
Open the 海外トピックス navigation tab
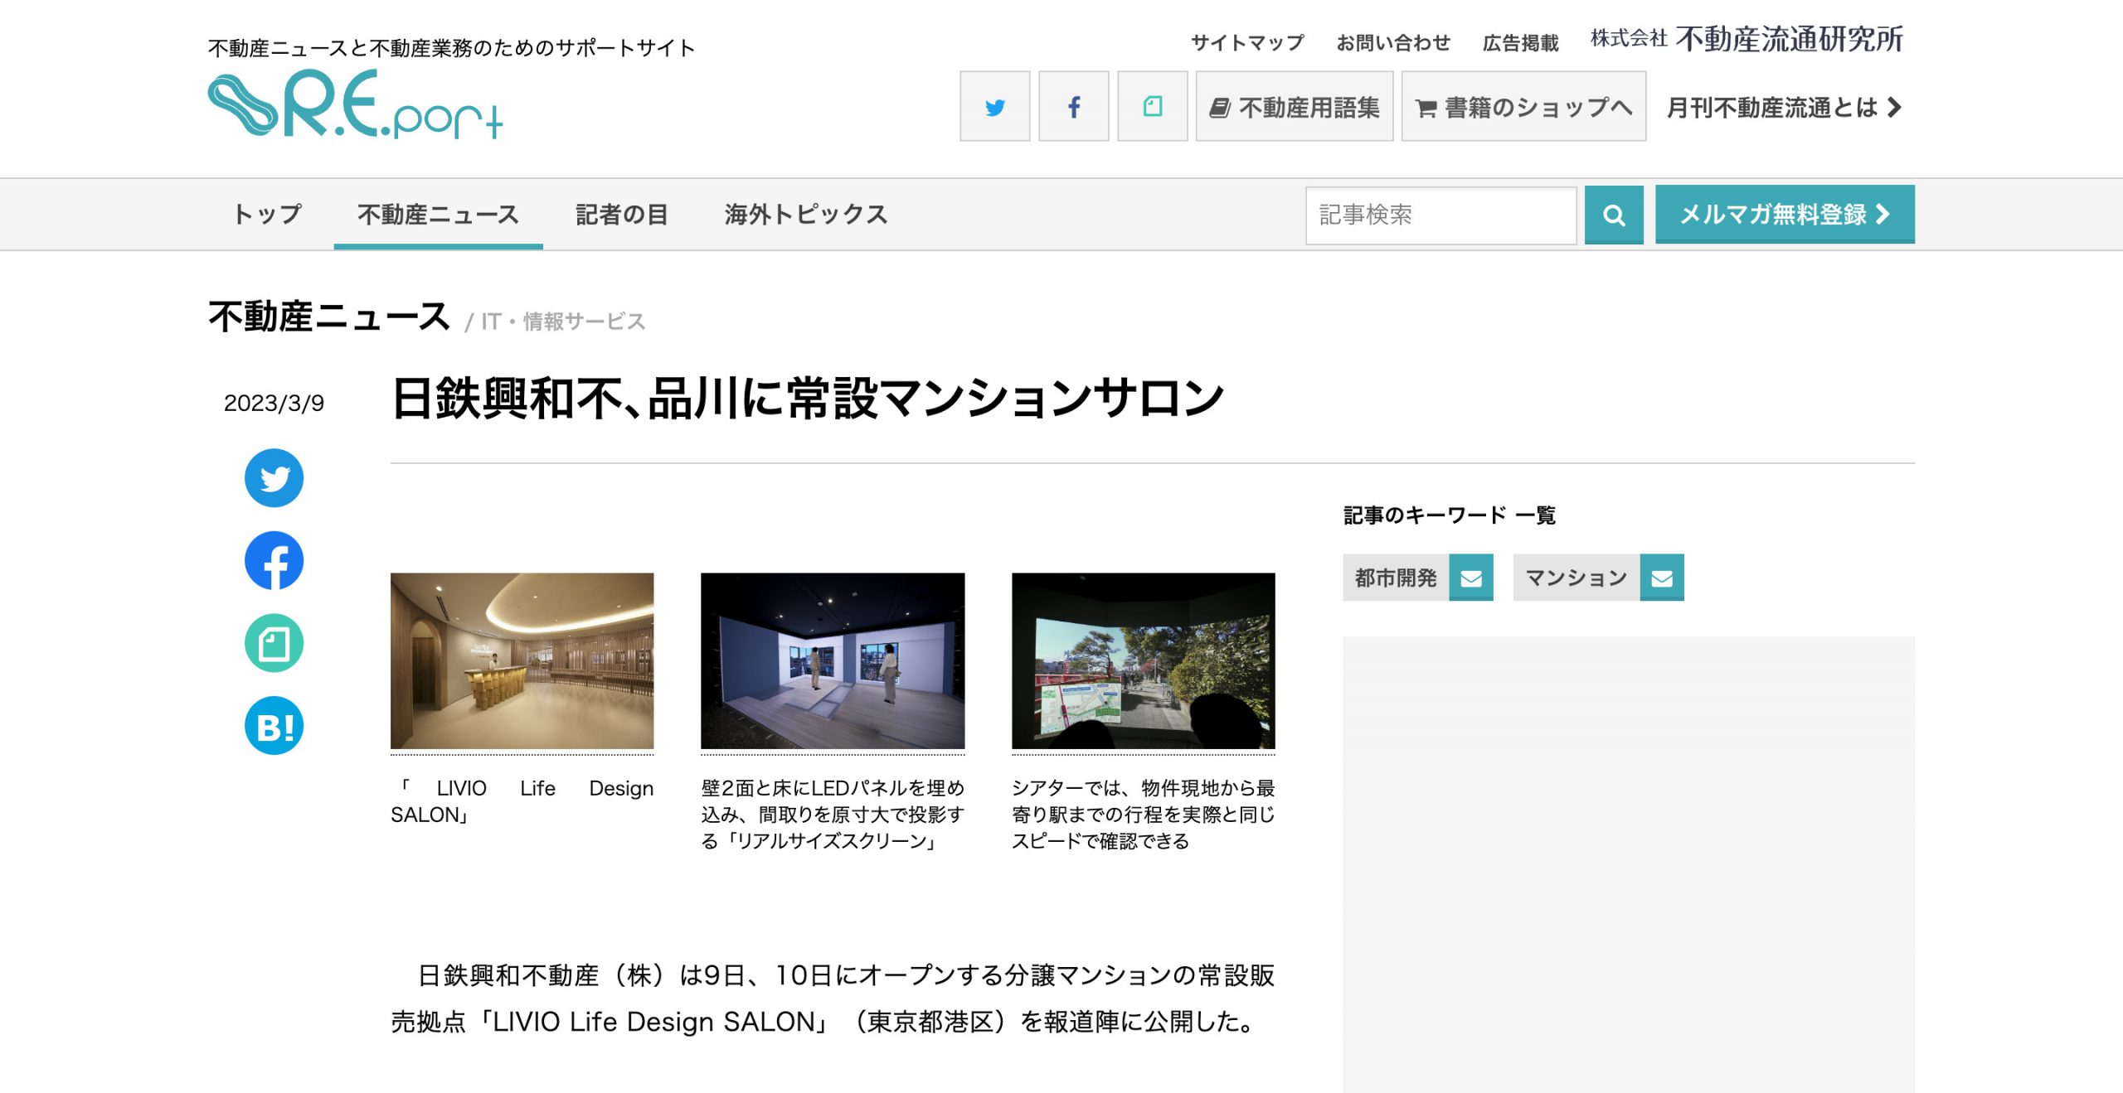(806, 214)
